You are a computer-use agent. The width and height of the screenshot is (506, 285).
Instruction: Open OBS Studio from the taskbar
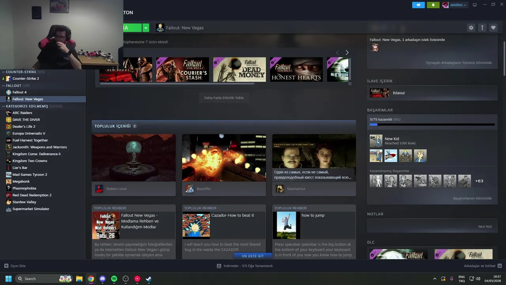pos(126,279)
